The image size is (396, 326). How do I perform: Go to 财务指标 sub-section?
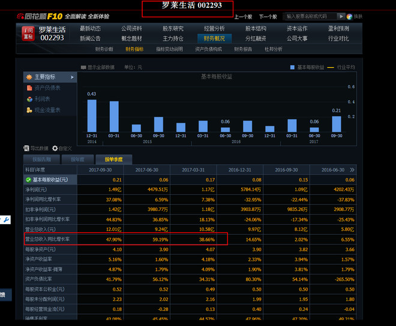pos(134,49)
